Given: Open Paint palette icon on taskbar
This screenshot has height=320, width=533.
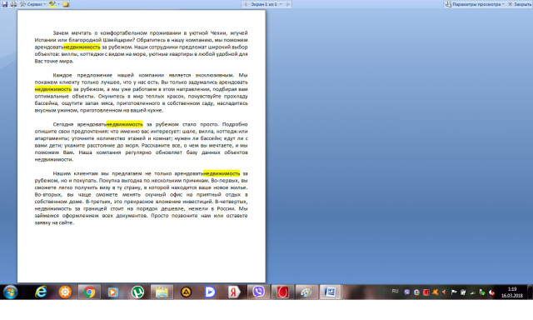Looking at the screenshot, I should tap(307, 292).
